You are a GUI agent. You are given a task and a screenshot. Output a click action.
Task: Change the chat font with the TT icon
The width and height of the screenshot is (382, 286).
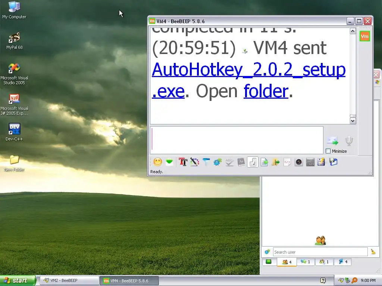[183, 162]
